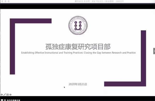Toggle the microphone icon in bottom bar
Image resolution: width=155 pixels, height=101 pixels.
tap(5, 100)
